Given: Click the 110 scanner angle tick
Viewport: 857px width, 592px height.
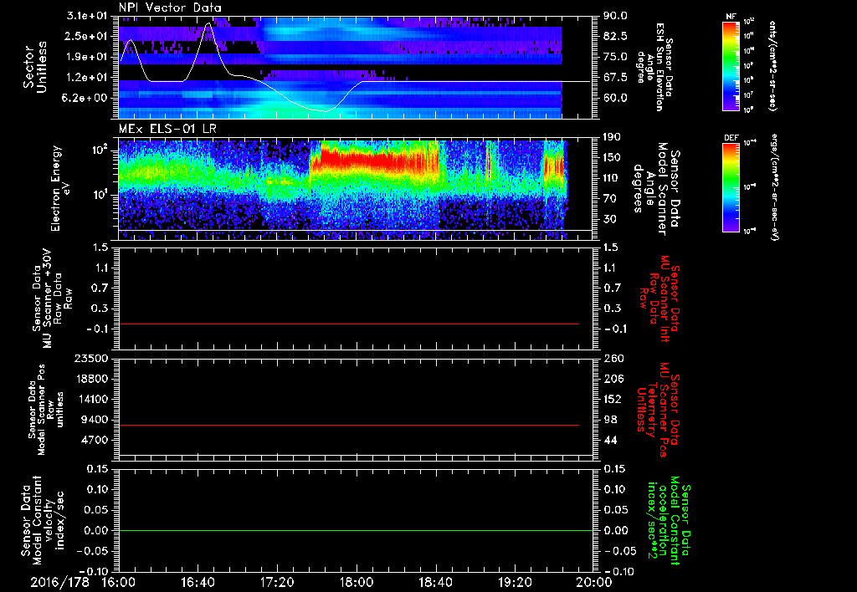Looking at the screenshot, I should 612,178.
